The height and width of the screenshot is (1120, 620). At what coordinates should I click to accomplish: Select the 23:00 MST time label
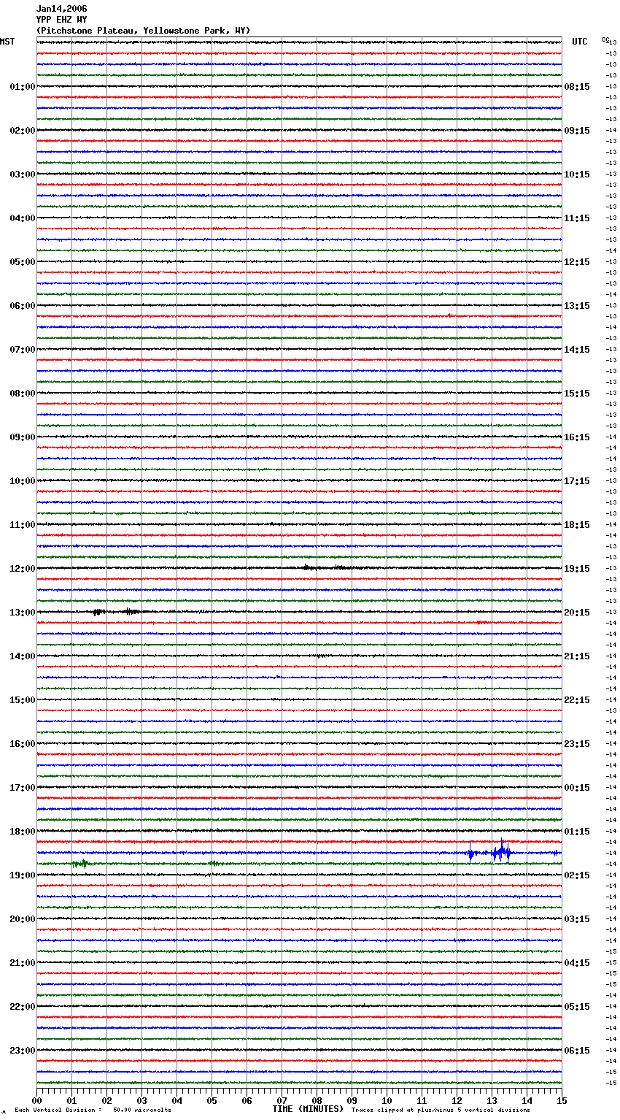[23, 1051]
